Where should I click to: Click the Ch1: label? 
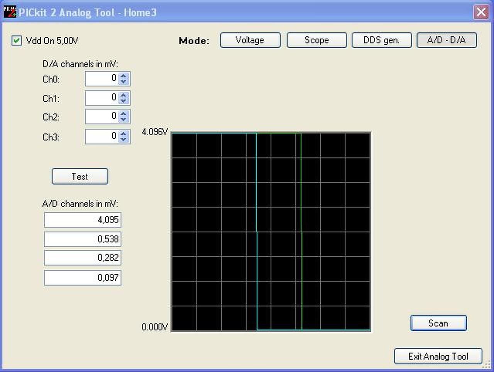pyautogui.click(x=51, y=99)
